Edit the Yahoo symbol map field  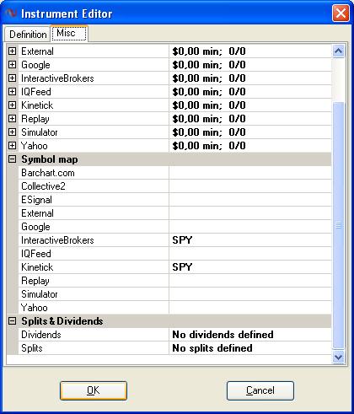click(250, 308)
